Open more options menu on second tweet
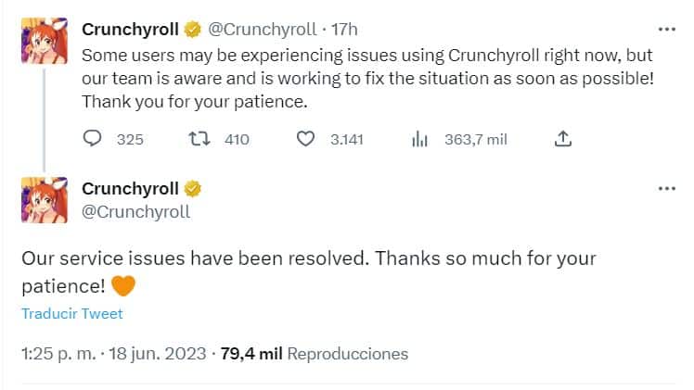 [666, 188]
